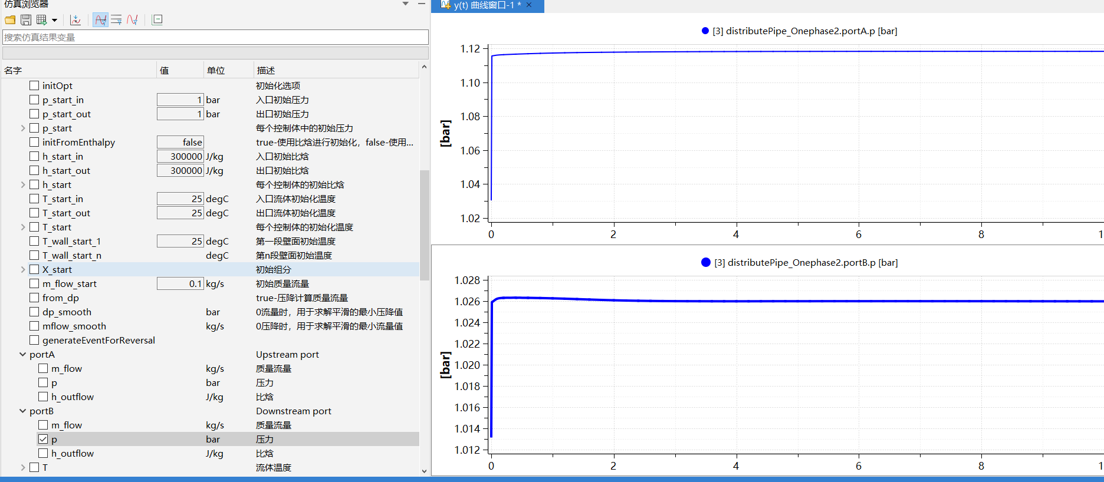Check the m_flow_start checkbox
The image size is (1104, 482).
coord(34,283)
